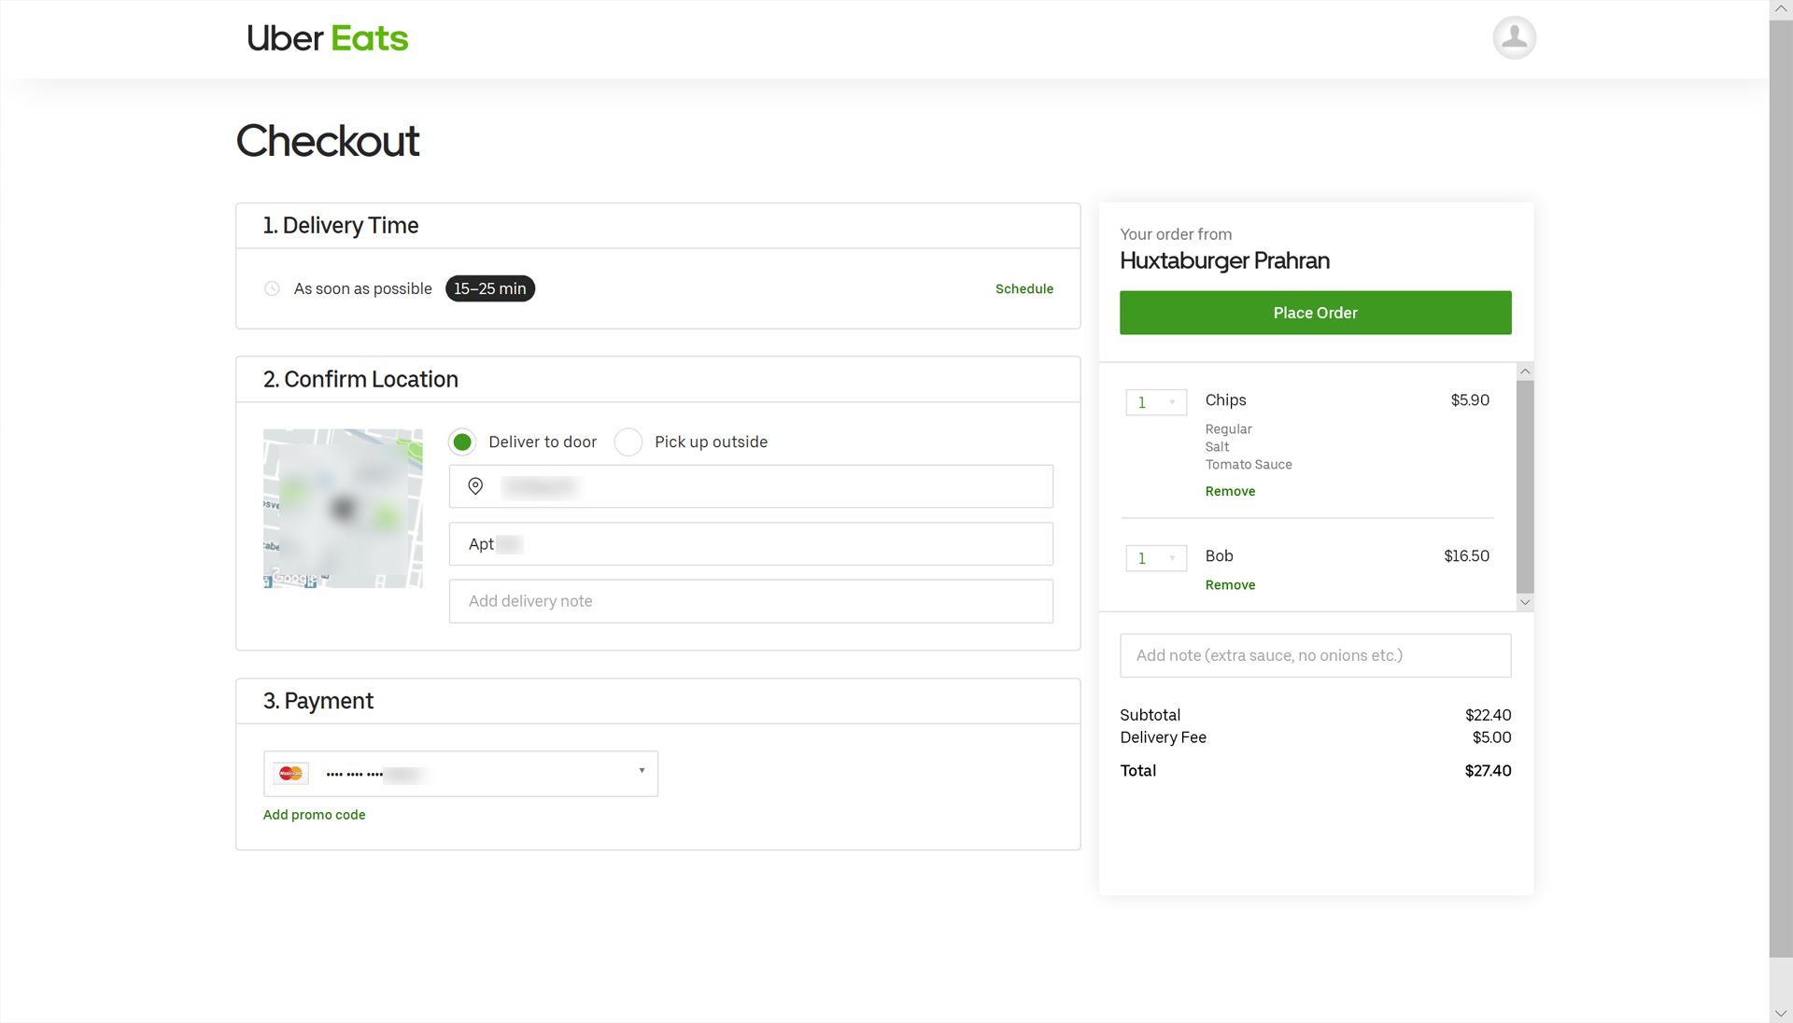Click the Schedule delivery link
The width and height of the screenshot is (1793, 1023).
(x=1024, y=288)
